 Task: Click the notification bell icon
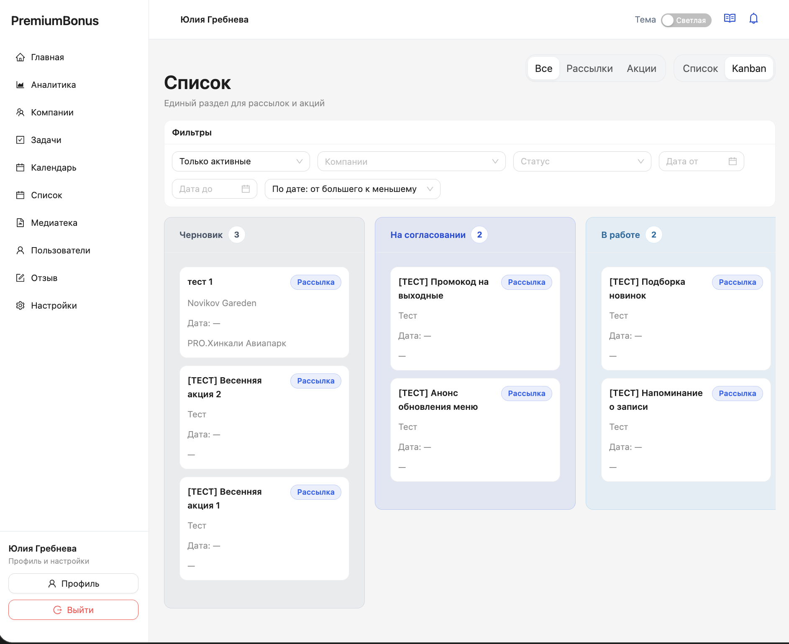pos(753,19)
